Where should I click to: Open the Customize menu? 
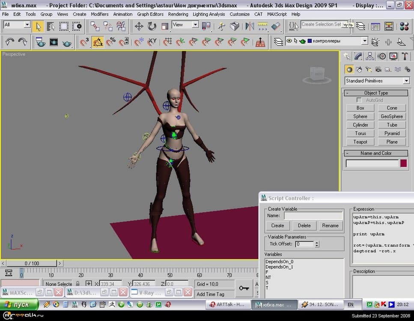[239, 14]
